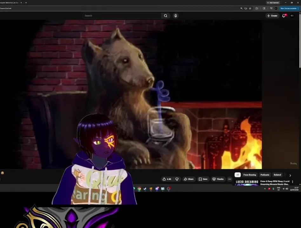Click the bear video player area

[x=131, y=94]
